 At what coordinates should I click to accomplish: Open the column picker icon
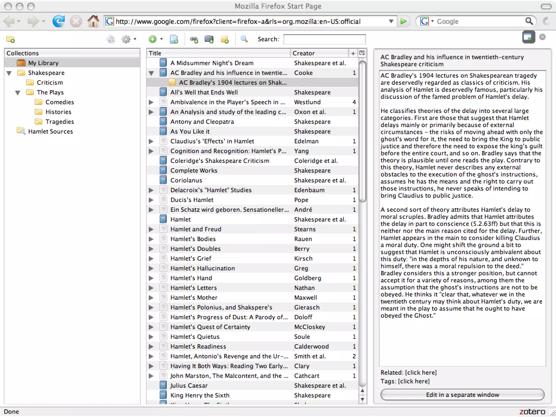[x=362, y=53]
